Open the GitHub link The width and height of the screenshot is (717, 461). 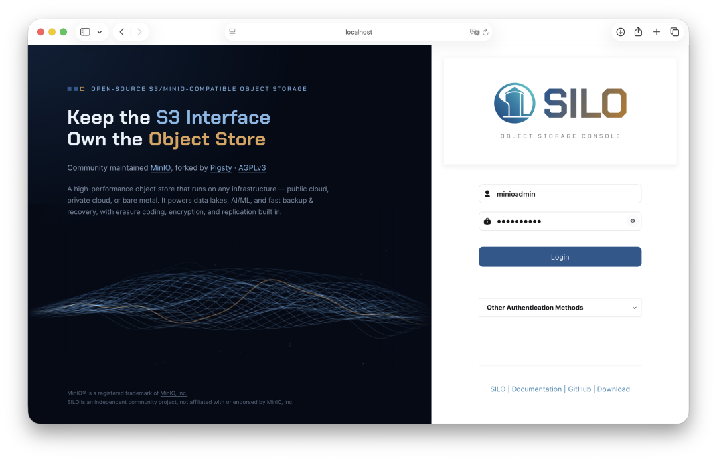point(580,389)
